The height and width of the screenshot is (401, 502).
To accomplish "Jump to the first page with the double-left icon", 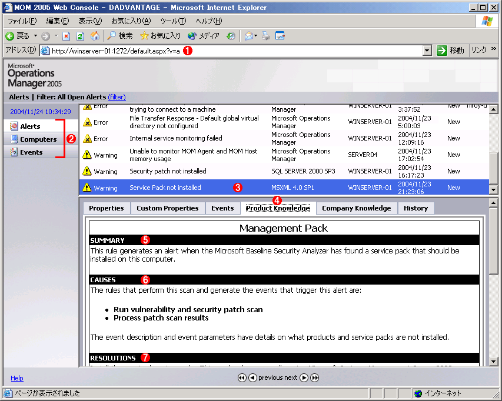I will tap(242, 377).
